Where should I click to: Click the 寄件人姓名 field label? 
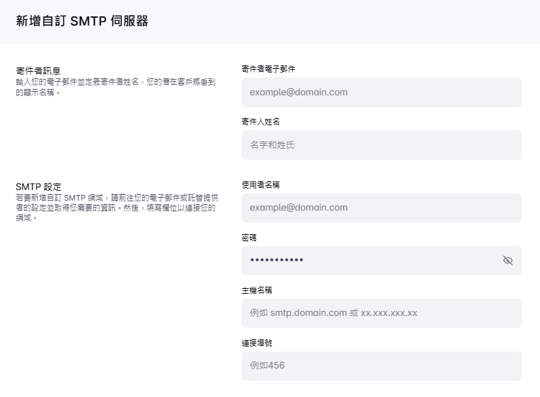click(260, 122)
